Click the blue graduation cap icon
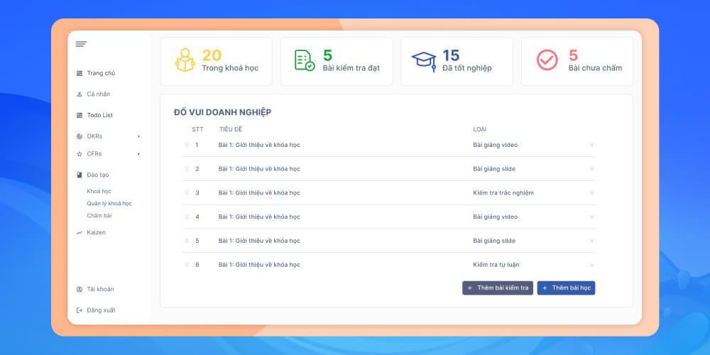This screenshot has width=710, height=355. (424, 61)
